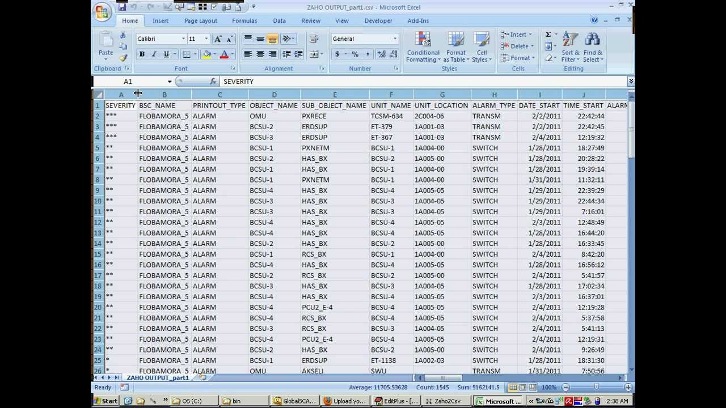The height and width of the screenshot is (408, 726).
Task: Apply Percent Style format
Action: click(x=355, y=54)
